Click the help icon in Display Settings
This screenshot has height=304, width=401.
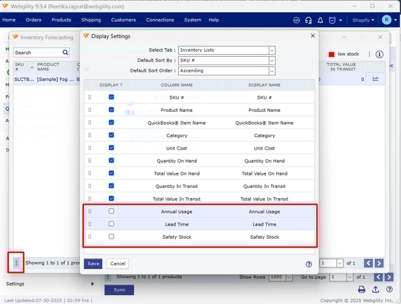click(309, 264)
